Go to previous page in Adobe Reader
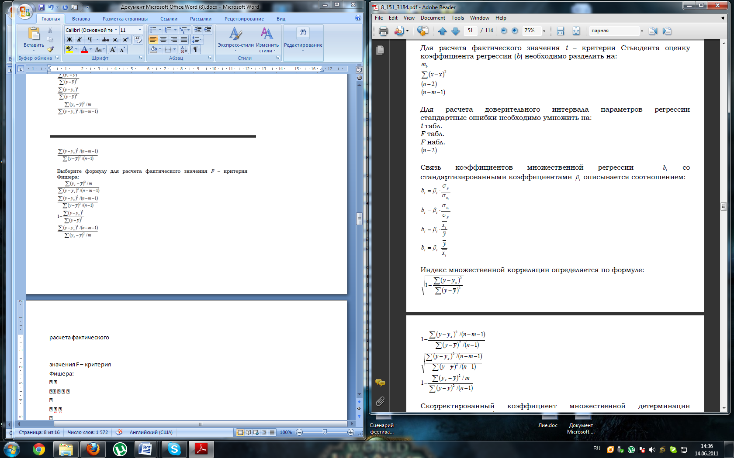Viewport: 734px width, 458px height. [442, 31]
